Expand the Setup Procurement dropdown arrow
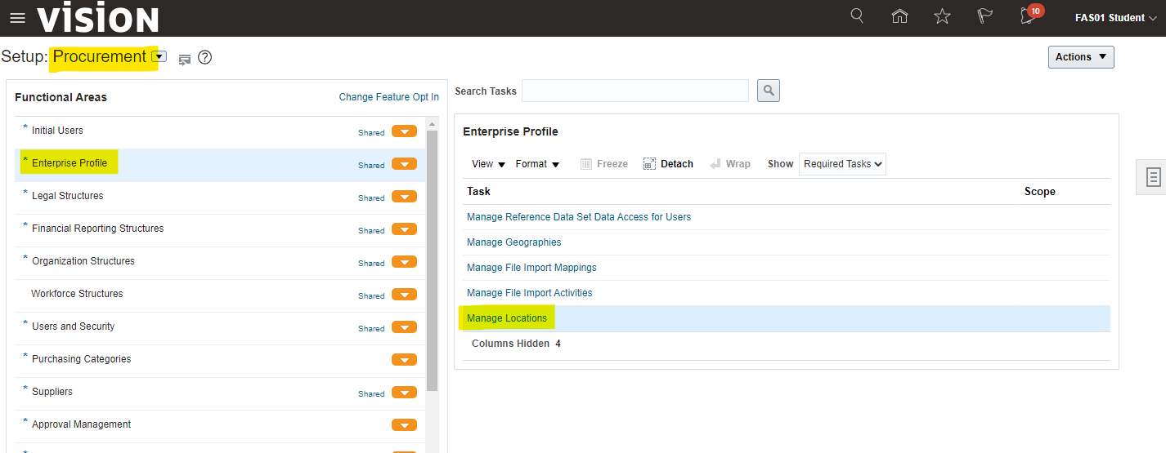Screen dimensions: 1166x453 [159, 57]
